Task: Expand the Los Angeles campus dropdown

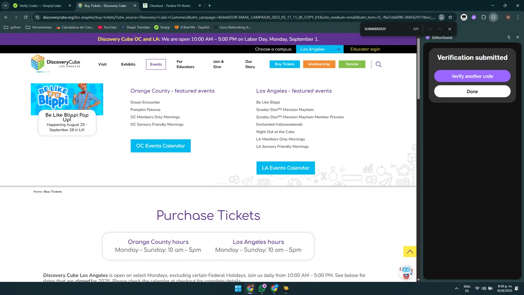Action: 320,49
